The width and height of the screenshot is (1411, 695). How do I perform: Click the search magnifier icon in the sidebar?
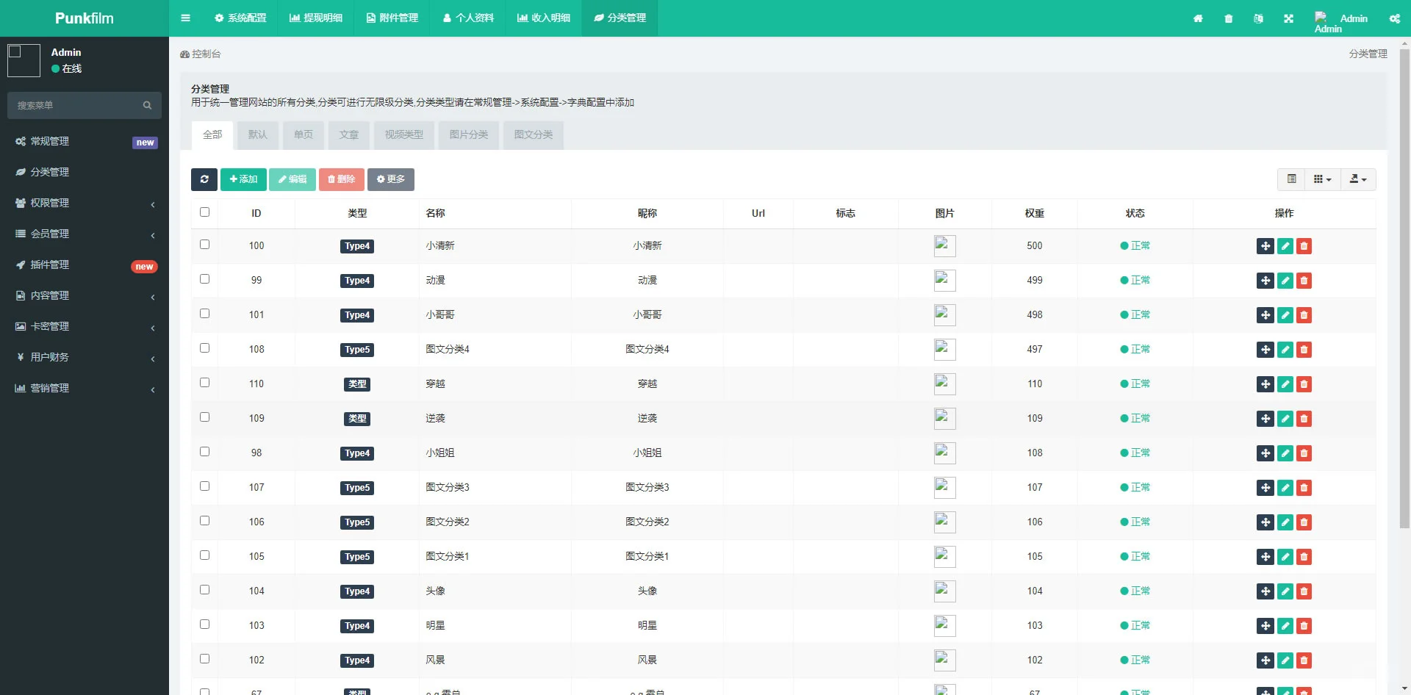click(x=147, y=106)
